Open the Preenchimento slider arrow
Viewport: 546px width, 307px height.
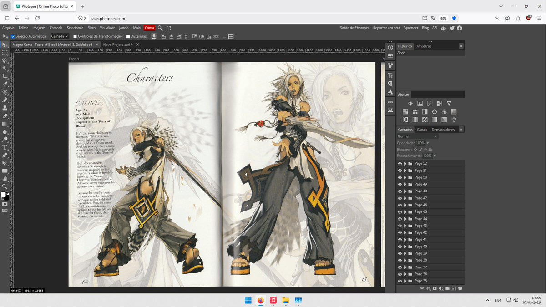[x=435, y=156]
